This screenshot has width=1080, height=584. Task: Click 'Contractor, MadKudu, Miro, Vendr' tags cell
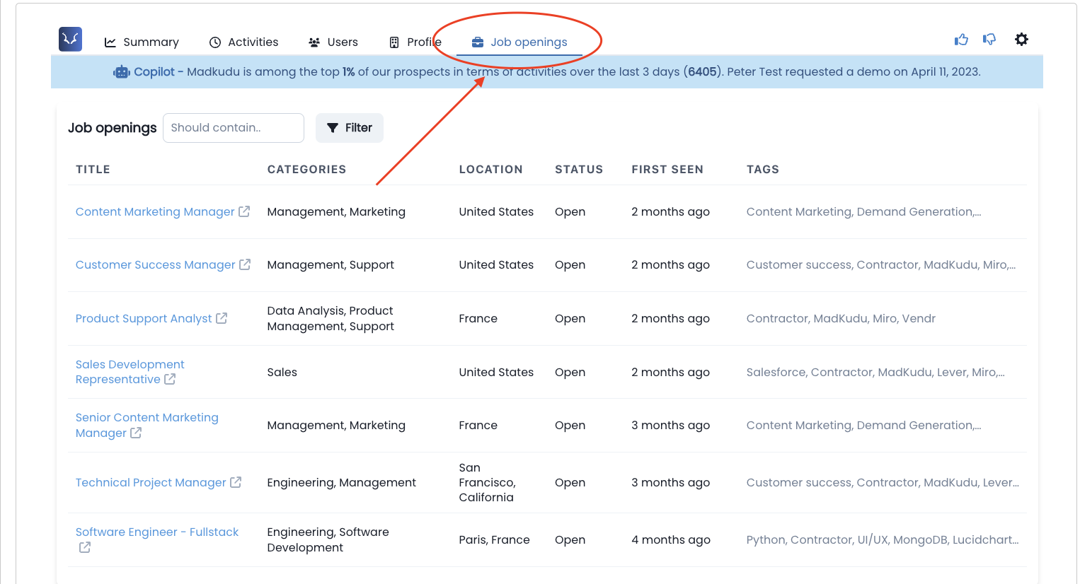click(841, 318)
